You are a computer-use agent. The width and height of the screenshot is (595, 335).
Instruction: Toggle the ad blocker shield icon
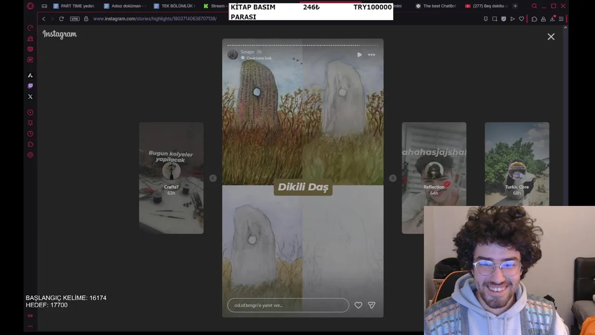coord(503,19)
